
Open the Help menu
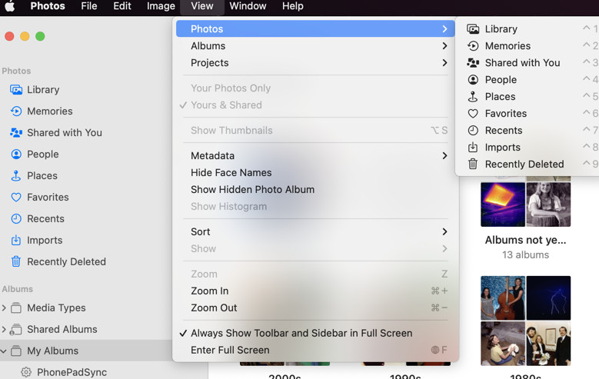coord(293,6)
